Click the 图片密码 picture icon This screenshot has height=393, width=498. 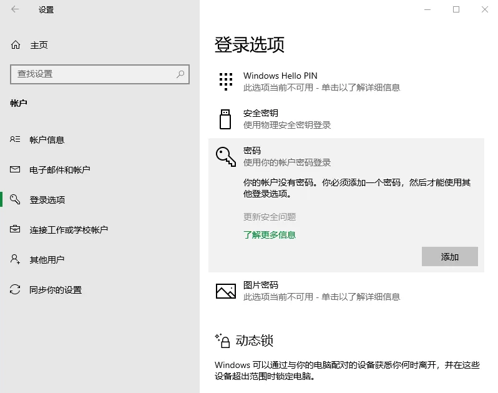coord(226,291)
